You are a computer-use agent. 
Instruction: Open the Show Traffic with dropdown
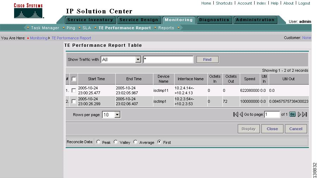[x=121, y=59]
